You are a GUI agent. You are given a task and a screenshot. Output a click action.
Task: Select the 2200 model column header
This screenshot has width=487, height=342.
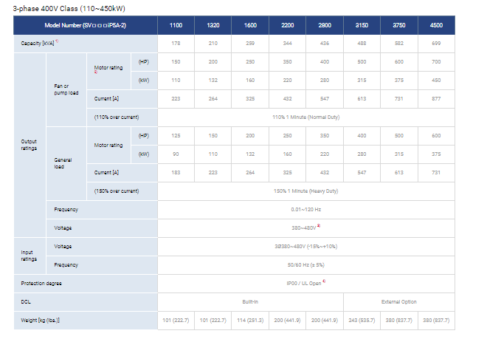[286, 25]
